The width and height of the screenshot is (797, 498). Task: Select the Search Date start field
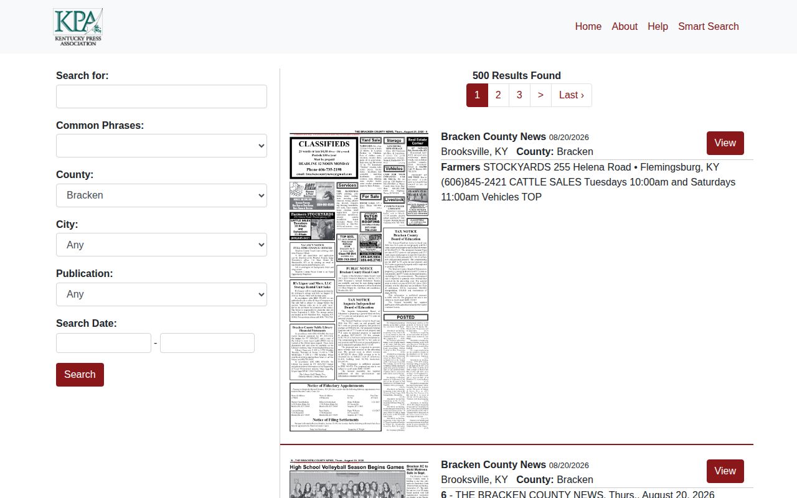103,343
